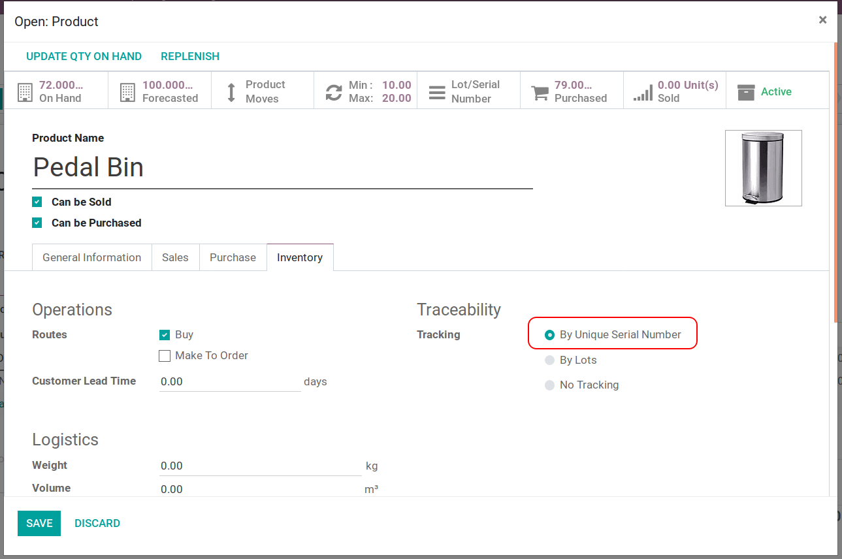Click UPDATE QTY ON HAND button
The width and height of the screenshot is (842, 559).
coord(84,56)
